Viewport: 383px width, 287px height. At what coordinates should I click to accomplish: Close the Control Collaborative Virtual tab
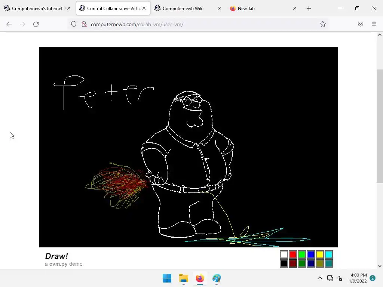tap(144, 8)
